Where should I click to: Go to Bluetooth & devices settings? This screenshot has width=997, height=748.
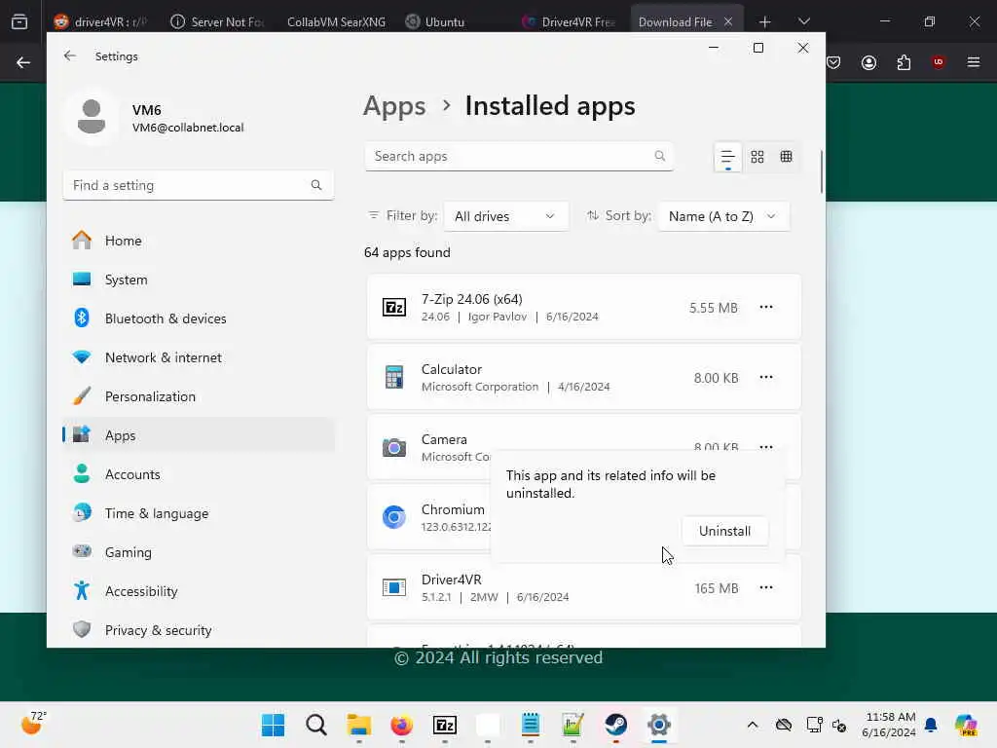coord(199,318)
